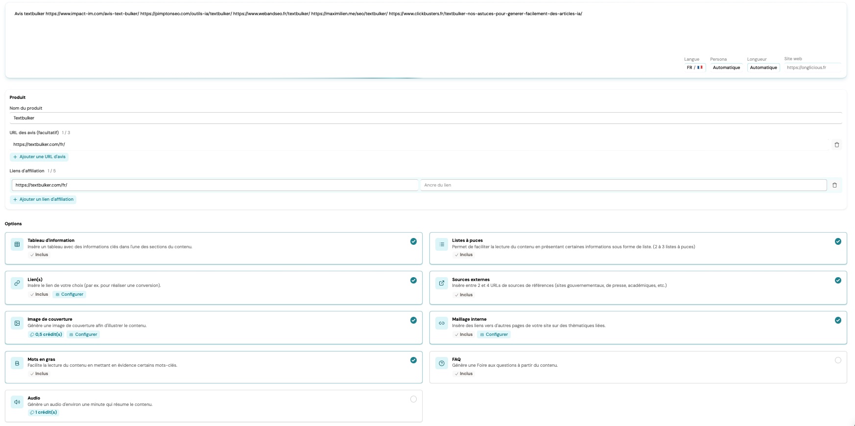Edit the review URL textbulker.com field
Image resolution: width=855 pixels, height=426 pixels.
[x=419, y=144]
